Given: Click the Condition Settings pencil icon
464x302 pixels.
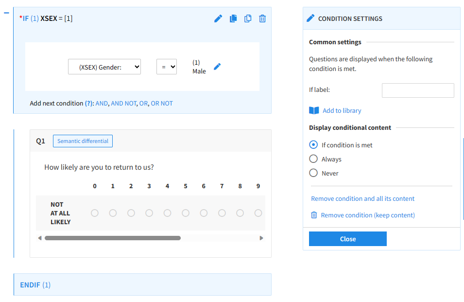Looking at the screenshot, I should coord(310,18).
